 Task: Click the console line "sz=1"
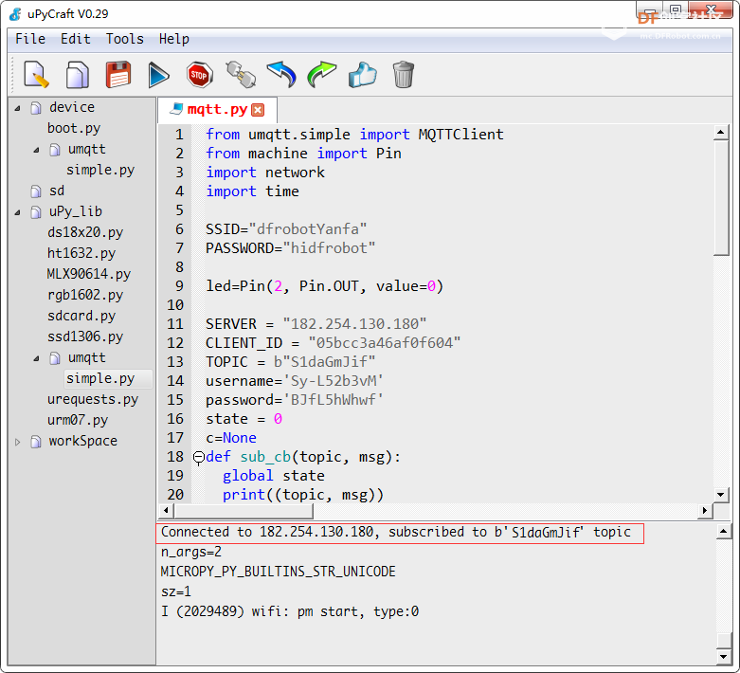point(176,591)
